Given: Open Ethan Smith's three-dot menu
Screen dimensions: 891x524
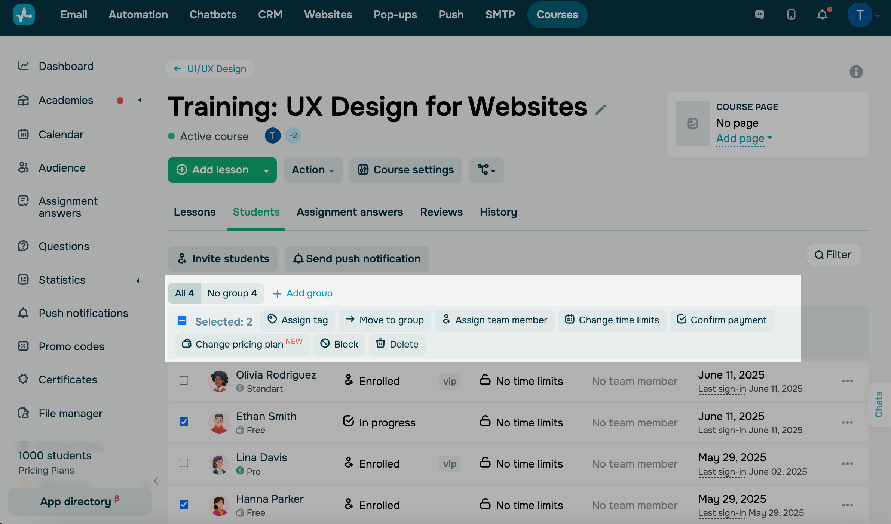Looking at the screenshot, I should coord(847,422).
